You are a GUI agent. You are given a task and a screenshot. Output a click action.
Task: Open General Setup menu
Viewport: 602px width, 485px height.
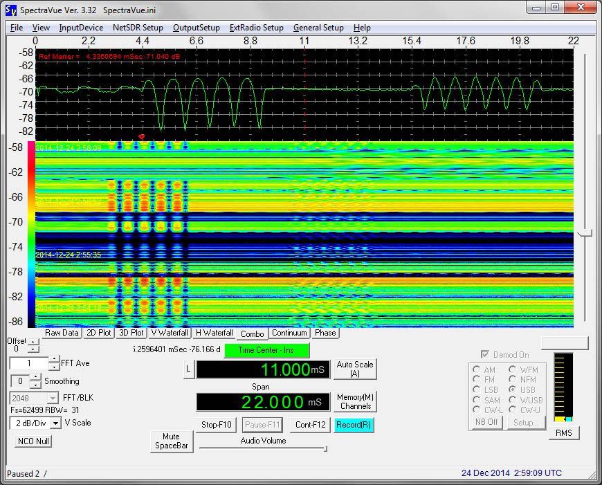pos(318,28)
